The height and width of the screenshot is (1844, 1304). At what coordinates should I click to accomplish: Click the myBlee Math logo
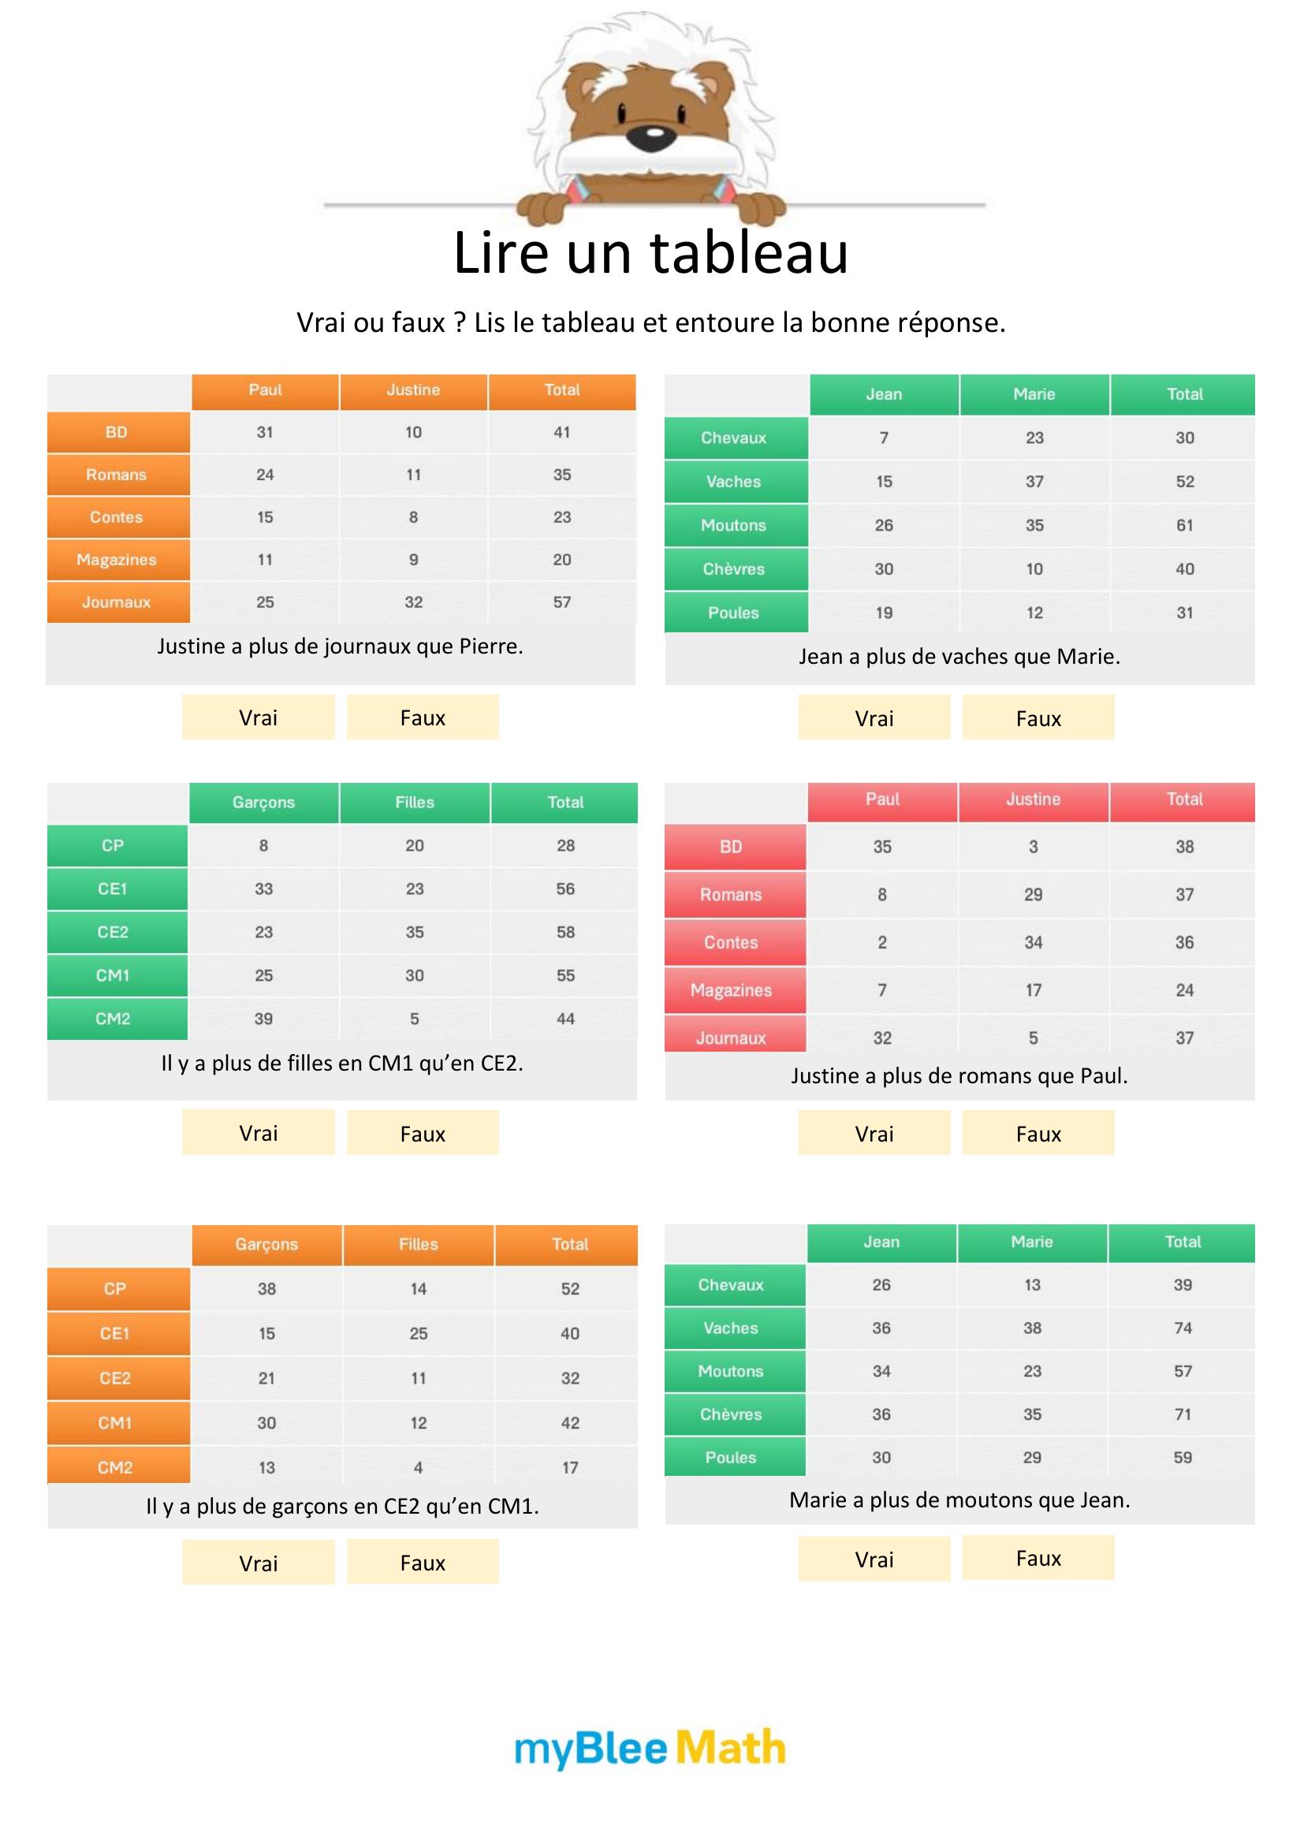click(650, 1748)
